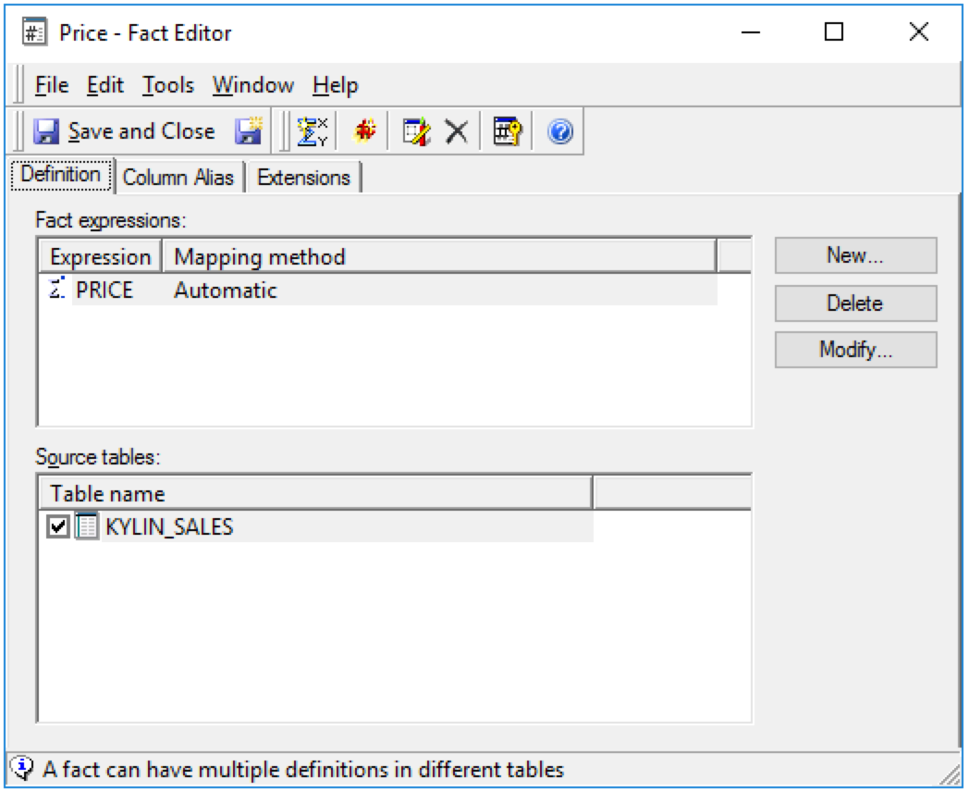Click the KYLIN_SALES table icon
Screen dimensions: 969x792
pyautogui.click(x=86, y=527)
